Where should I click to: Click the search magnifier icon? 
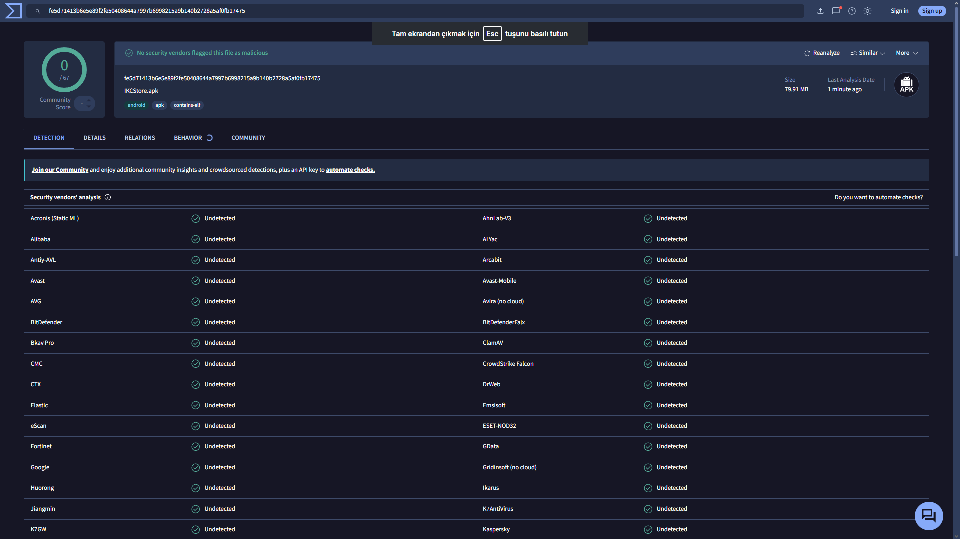click(38, 11)
